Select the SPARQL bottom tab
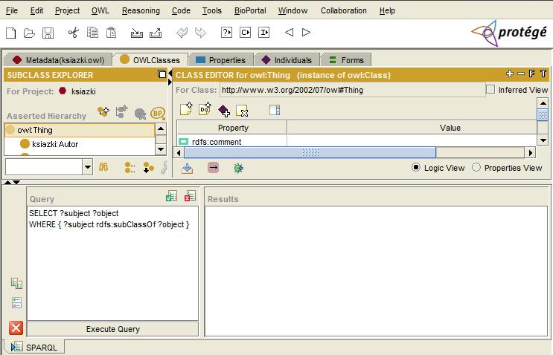 click(34, 348)
